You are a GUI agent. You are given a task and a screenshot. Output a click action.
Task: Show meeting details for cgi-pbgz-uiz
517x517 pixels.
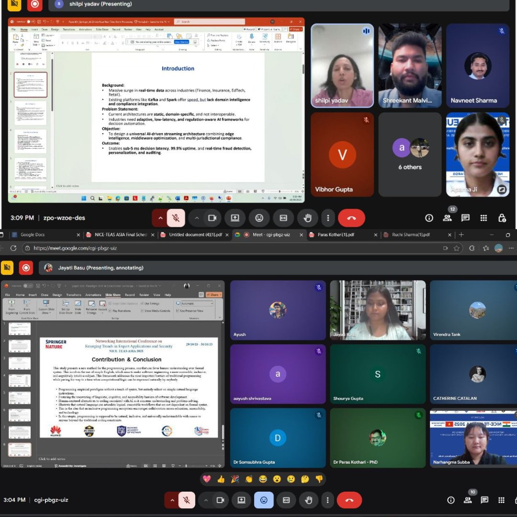coord(451,500)
